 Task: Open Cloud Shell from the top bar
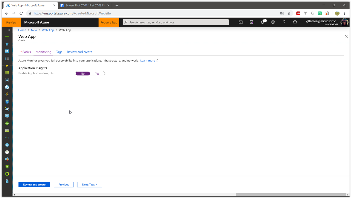point(240,22)
